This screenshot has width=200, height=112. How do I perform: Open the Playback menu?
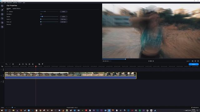coord(10,3)
